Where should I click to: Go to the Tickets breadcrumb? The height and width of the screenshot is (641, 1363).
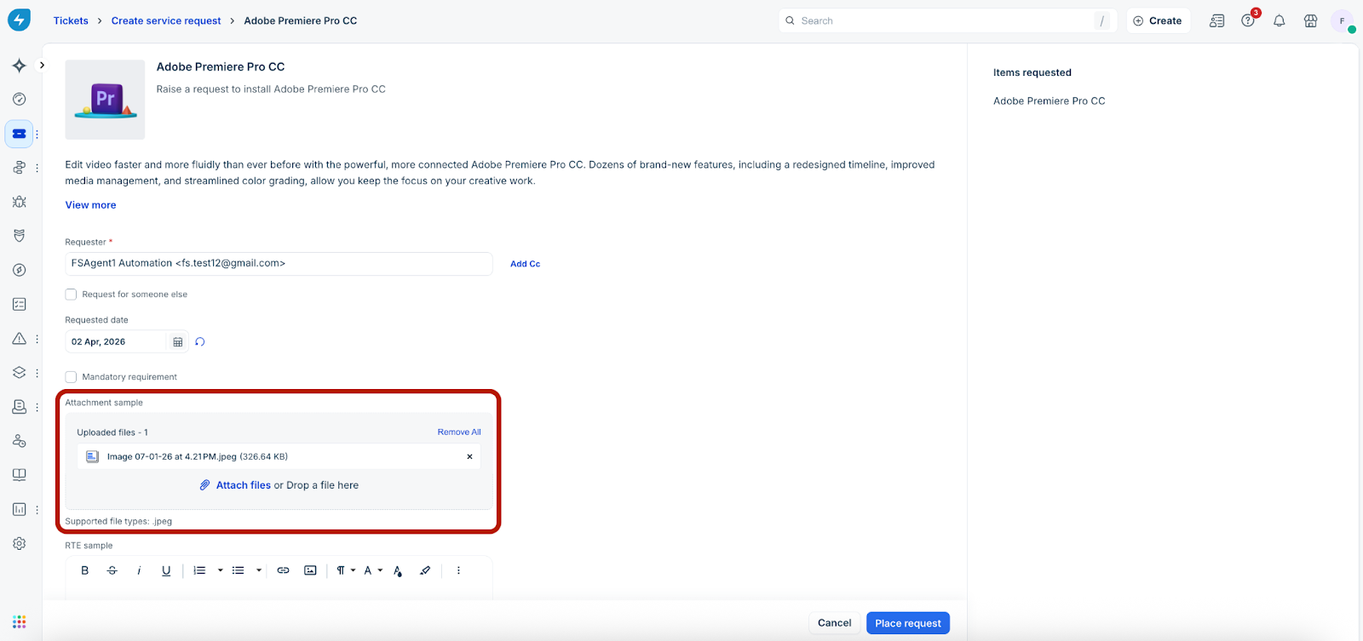coord(71,20)
